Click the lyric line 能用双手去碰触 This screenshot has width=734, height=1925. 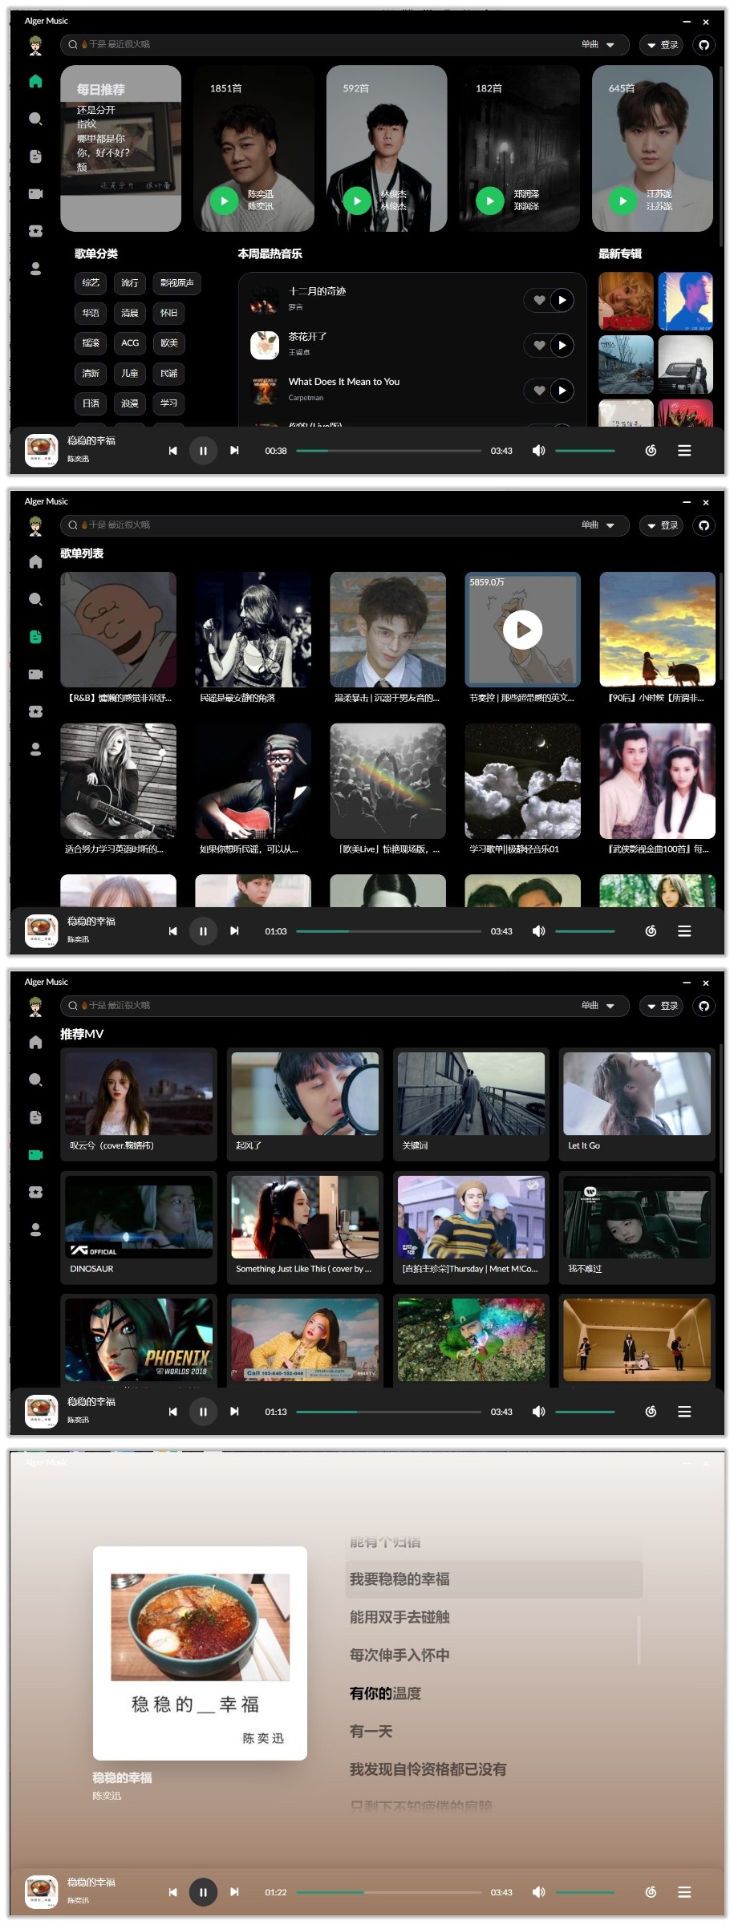[399, 1617]
